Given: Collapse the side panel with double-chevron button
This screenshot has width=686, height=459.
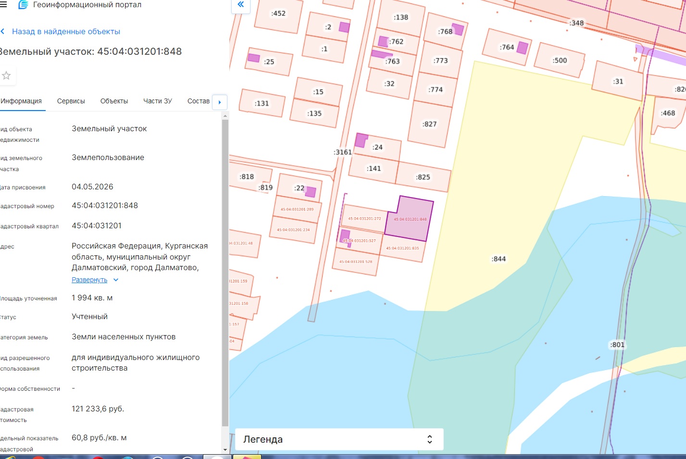Looking at the screenshot, I should point(241,5).
